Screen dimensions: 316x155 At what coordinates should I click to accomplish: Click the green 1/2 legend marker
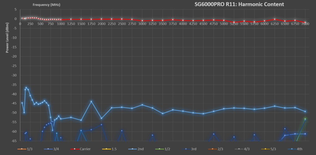[x=160, y=149]
